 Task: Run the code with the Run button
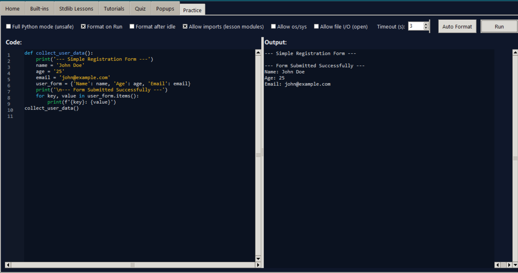[x=499, y=26]
